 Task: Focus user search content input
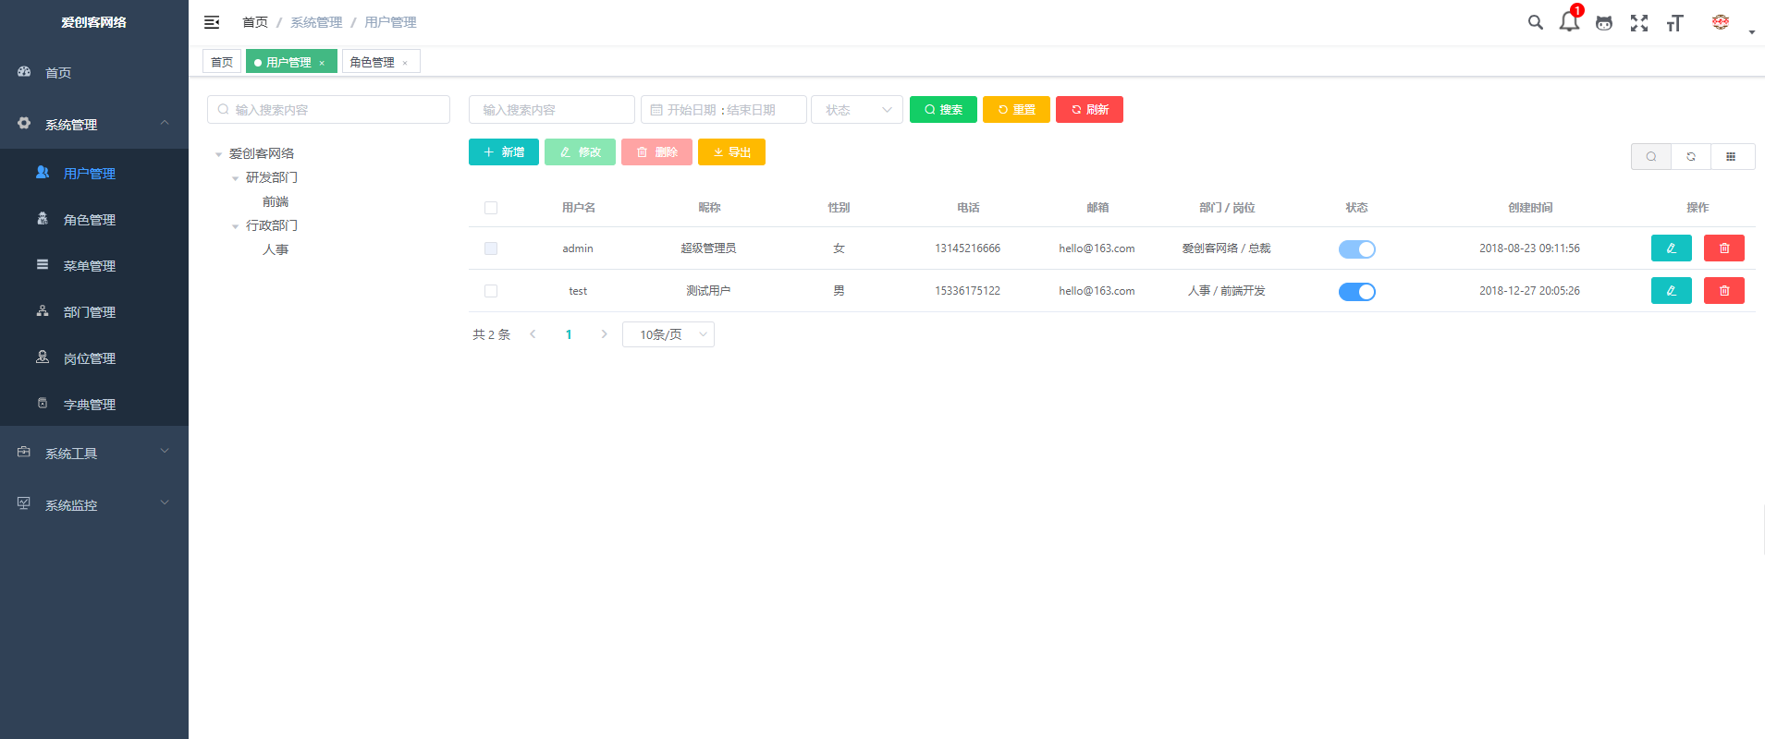click(552, 110)
